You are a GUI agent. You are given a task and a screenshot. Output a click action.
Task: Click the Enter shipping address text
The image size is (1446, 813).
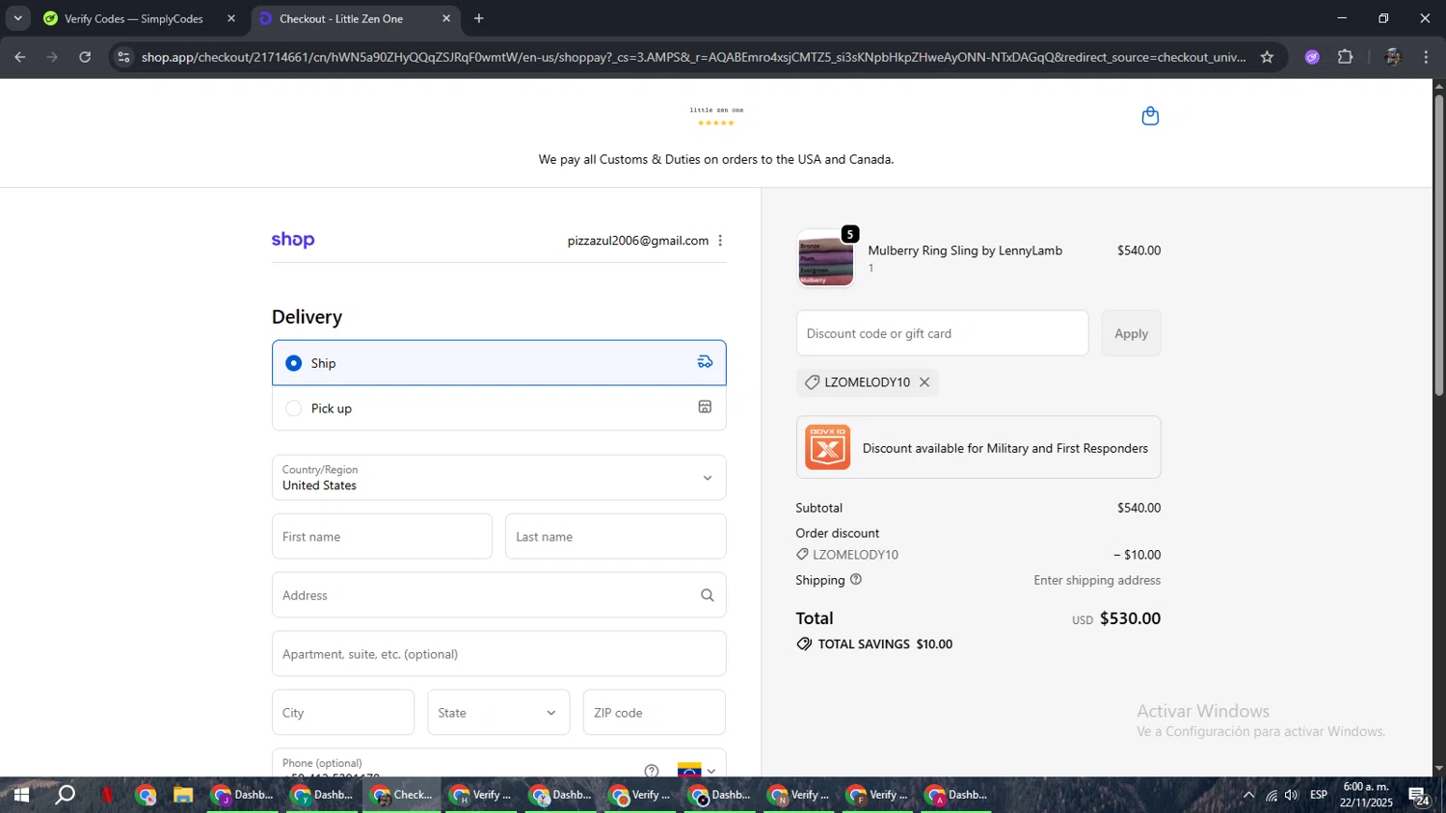click(1097, 580)
